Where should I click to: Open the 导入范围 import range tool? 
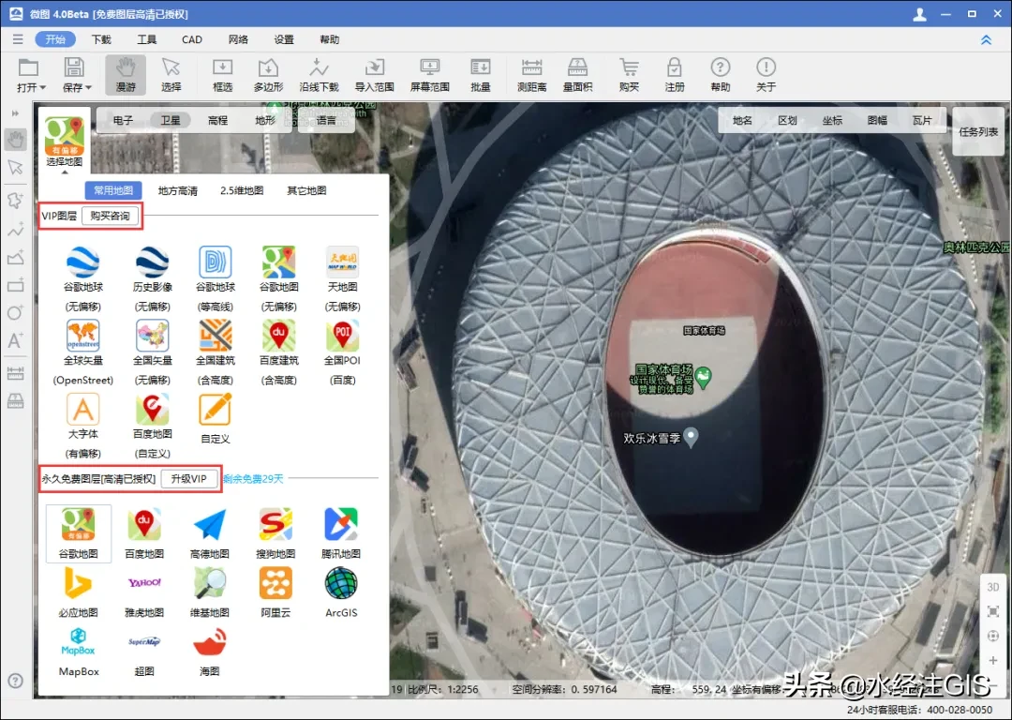tap(374, 75)
